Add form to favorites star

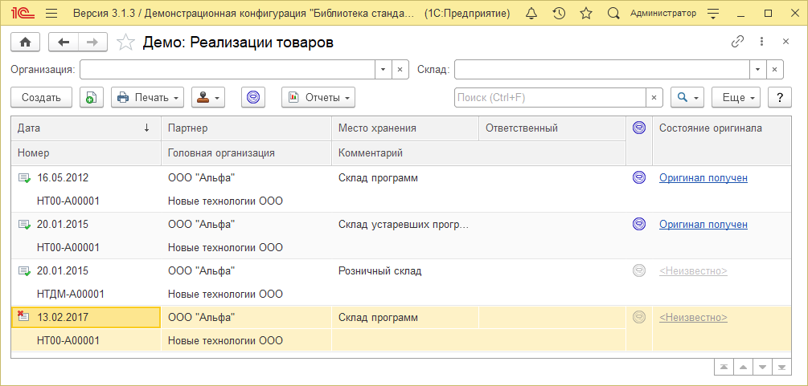pos(125,43)
